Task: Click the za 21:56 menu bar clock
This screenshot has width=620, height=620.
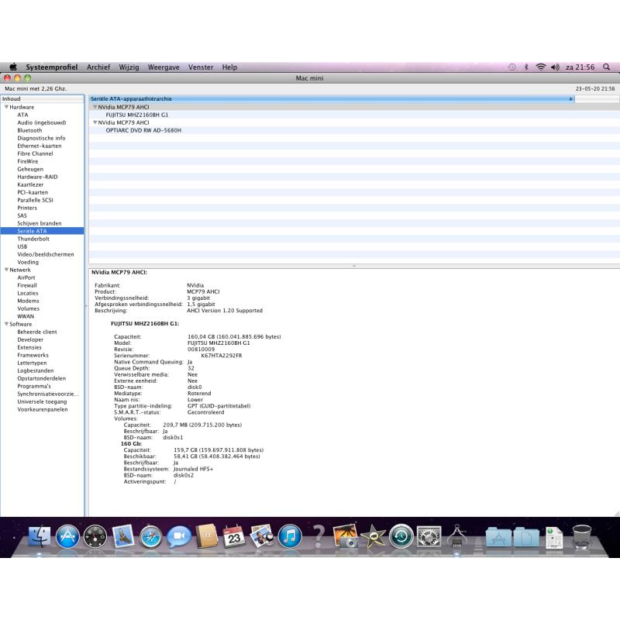Action: (580, 67)
